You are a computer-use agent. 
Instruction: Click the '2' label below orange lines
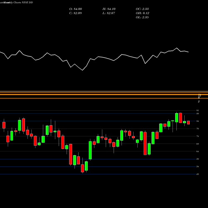tap(199, 102)
